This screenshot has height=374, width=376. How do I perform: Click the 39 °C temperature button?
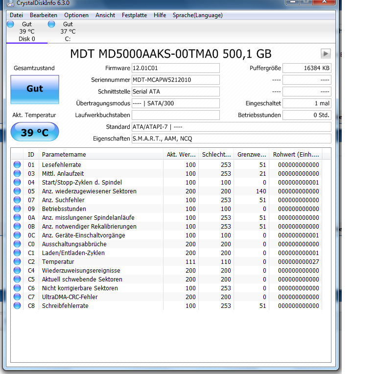tap(35, 132)
